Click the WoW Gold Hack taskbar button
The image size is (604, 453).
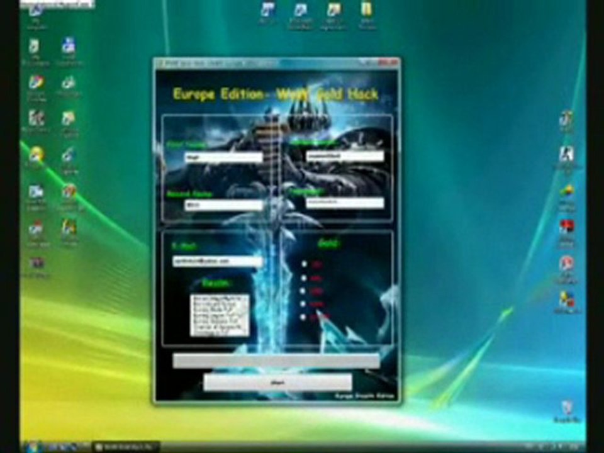(x=126, y=447)
